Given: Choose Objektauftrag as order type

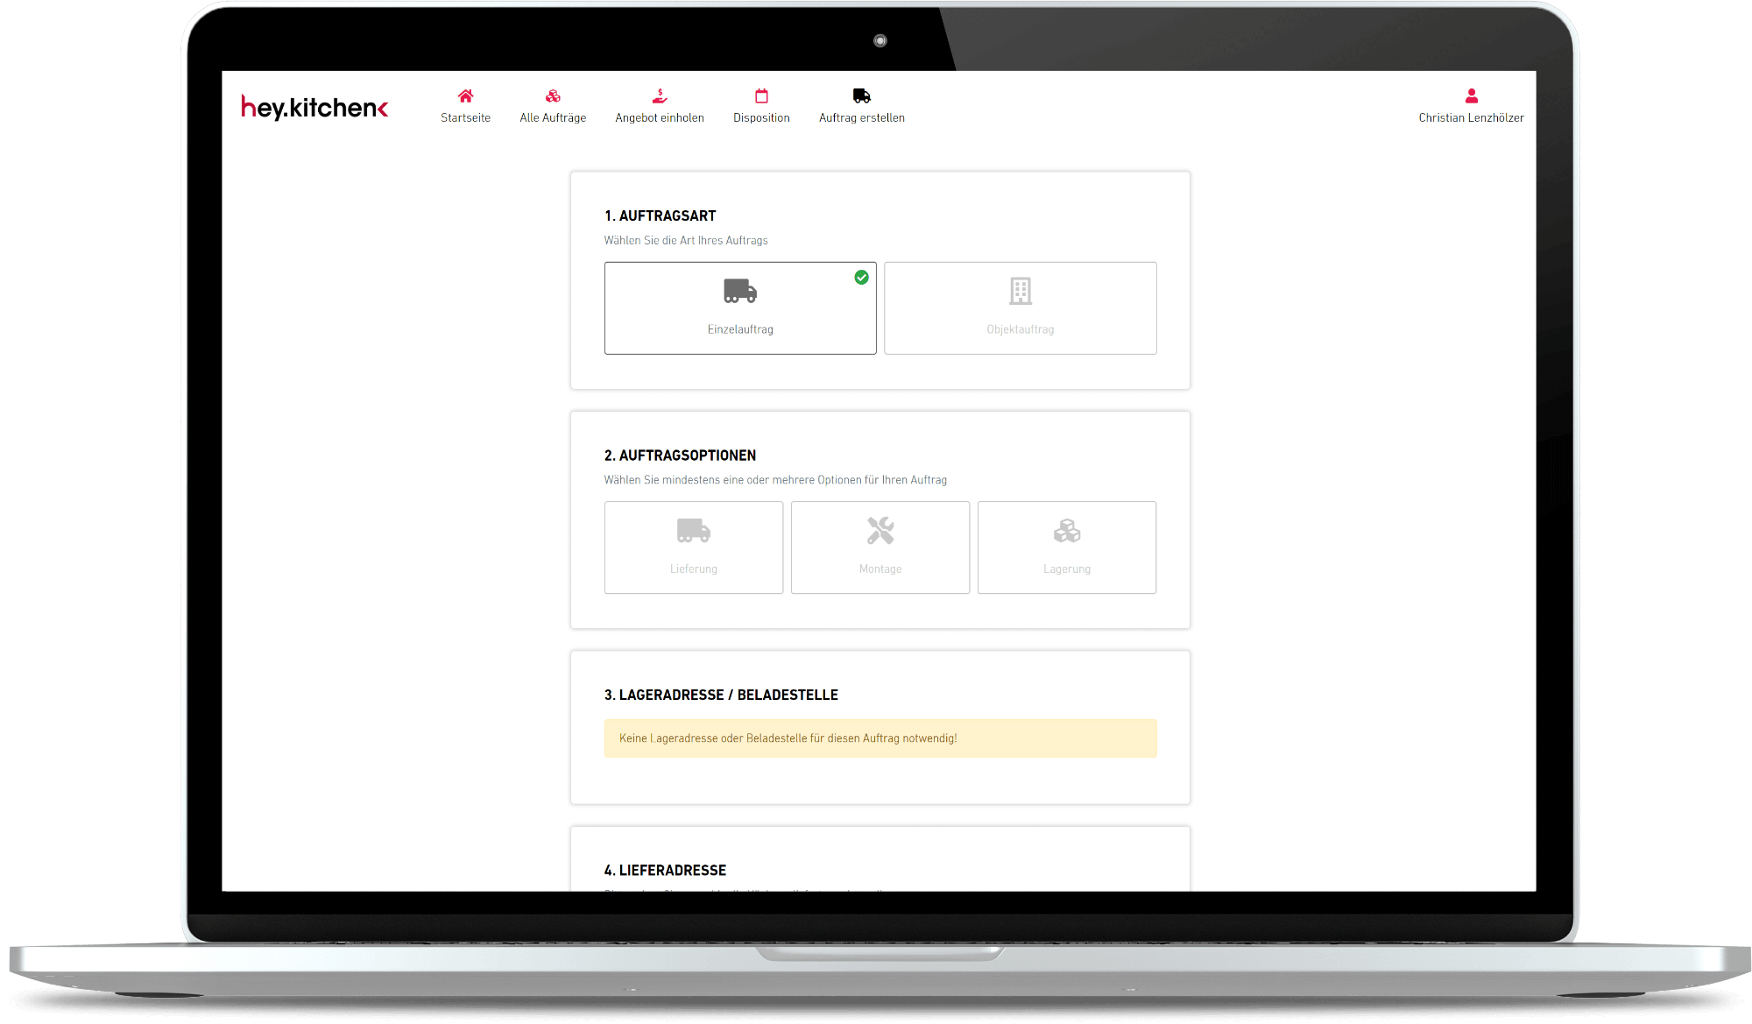Looking at the screenshot, I should (x=1021, y=308).
